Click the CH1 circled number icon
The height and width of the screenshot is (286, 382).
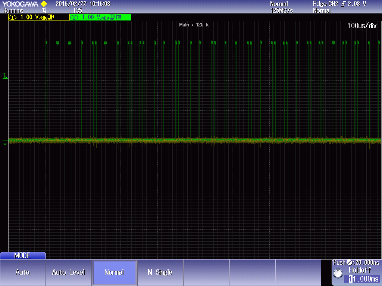tap(13, 18)
